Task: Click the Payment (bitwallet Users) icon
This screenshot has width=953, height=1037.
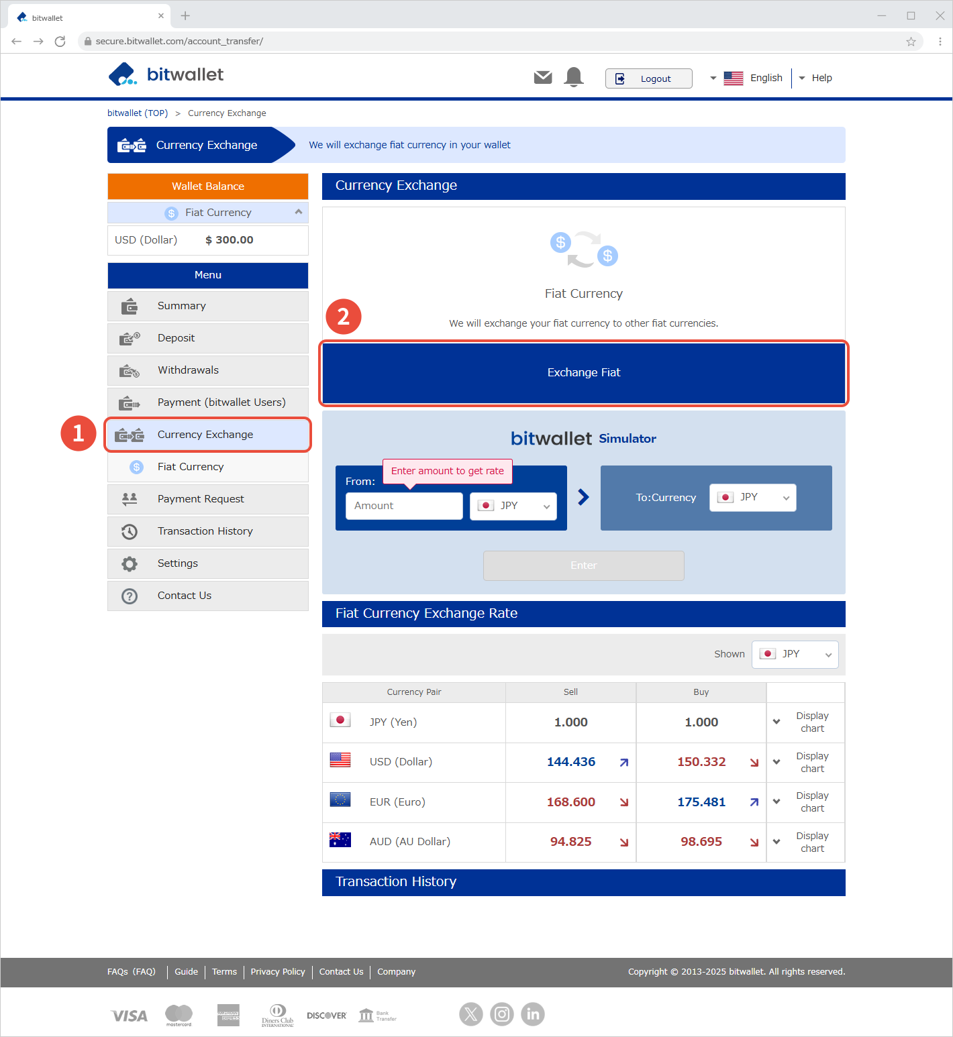Action: point(130,403)
